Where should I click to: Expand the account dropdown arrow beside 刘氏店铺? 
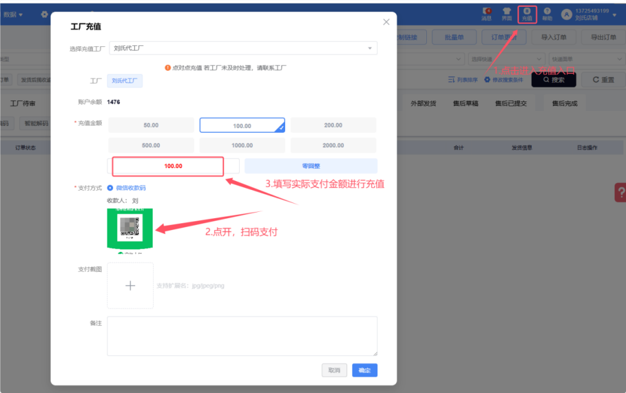coord(615,15)
